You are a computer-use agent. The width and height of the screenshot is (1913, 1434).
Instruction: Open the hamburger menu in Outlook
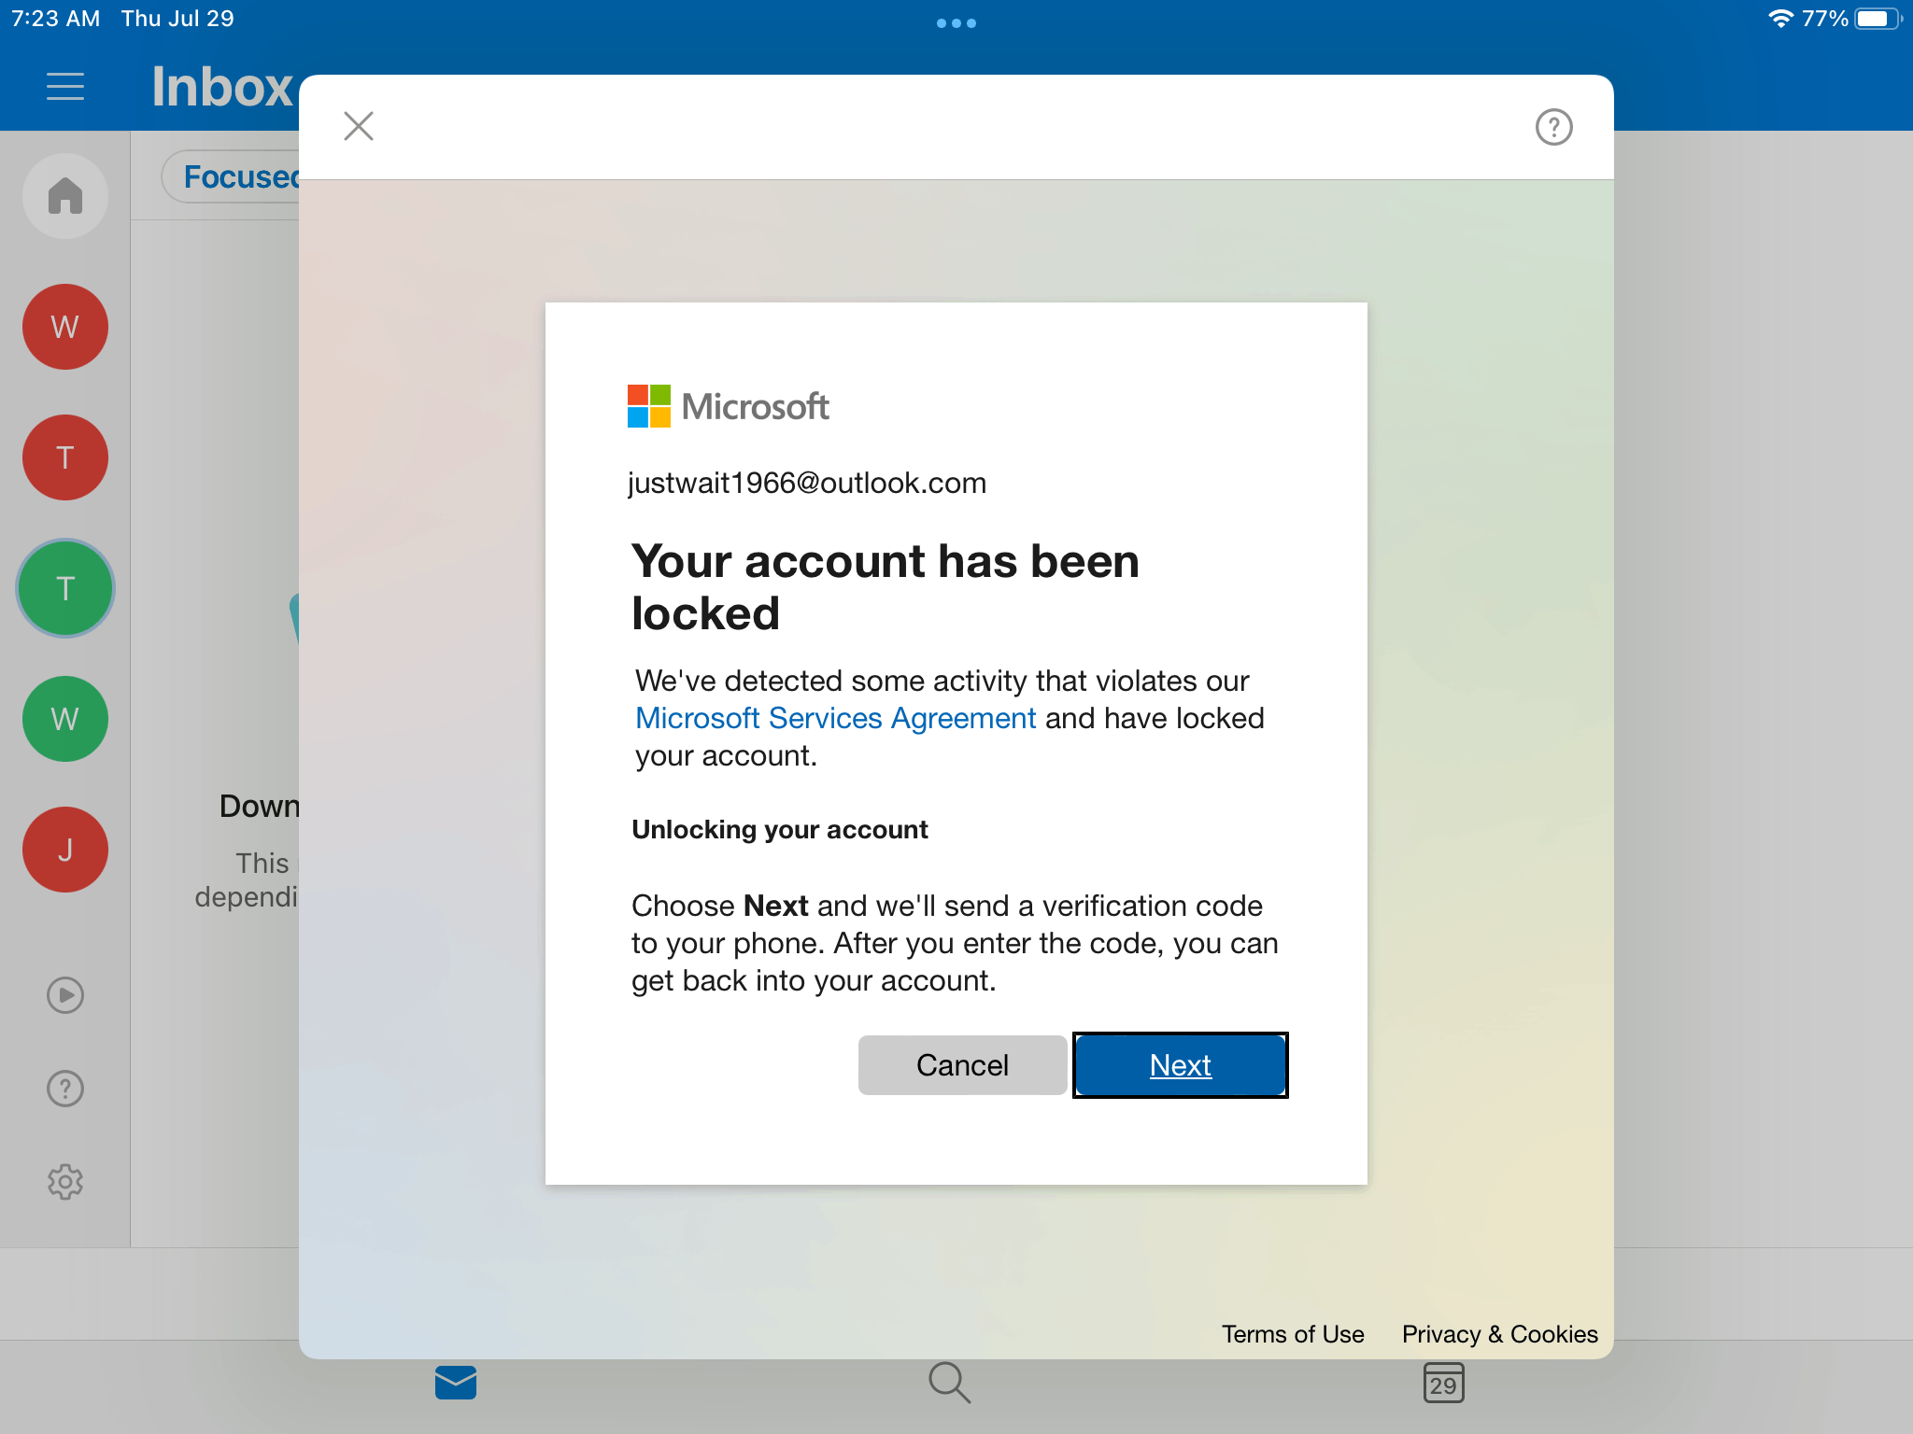pos(64,88)
